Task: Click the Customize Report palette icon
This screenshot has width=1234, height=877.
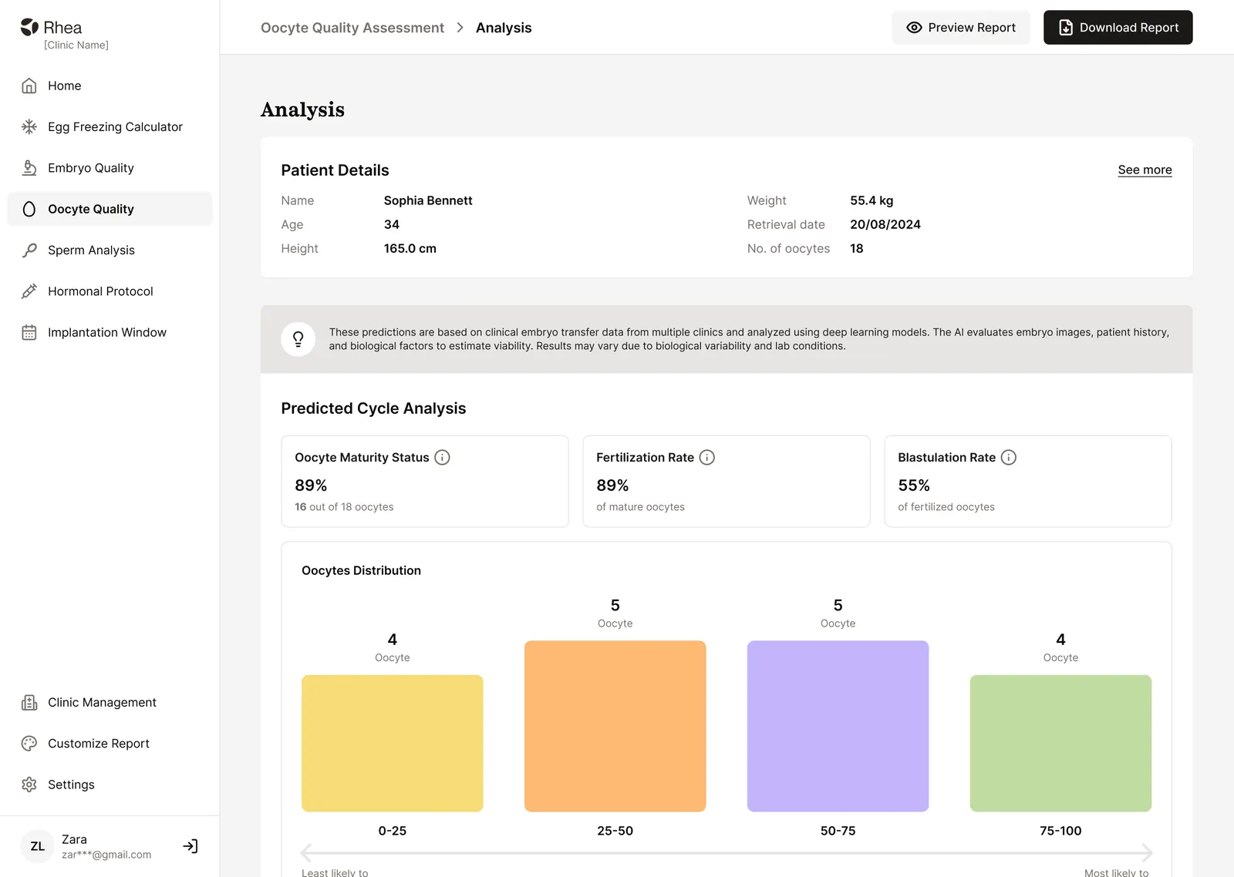Action: 29,743
